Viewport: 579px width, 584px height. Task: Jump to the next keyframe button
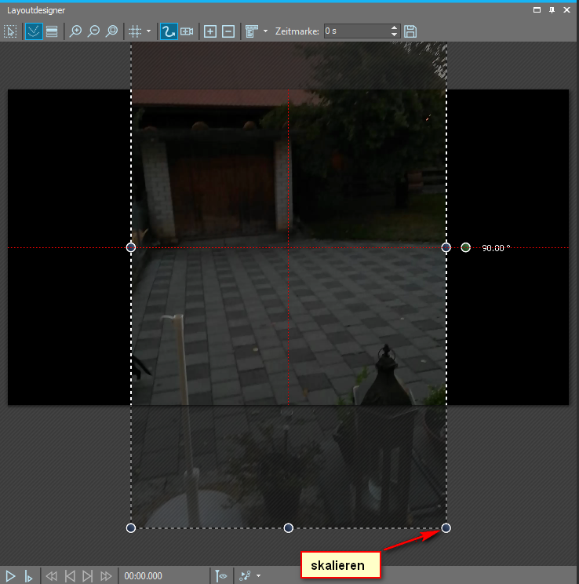coord(88,576)
